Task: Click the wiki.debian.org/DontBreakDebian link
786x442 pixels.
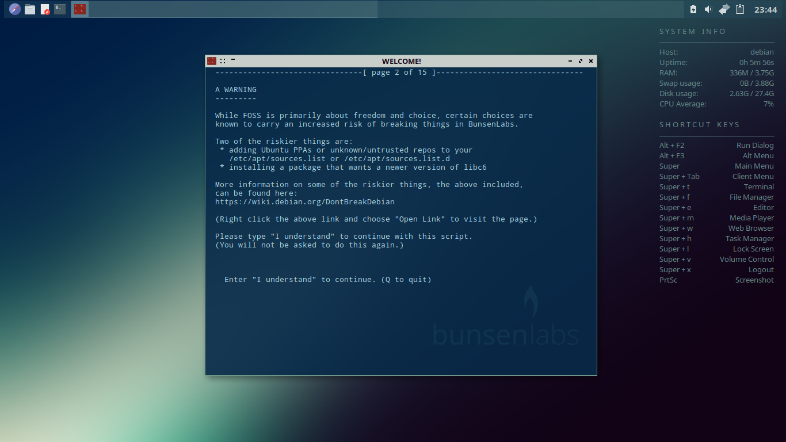Action: pos(305,202)
